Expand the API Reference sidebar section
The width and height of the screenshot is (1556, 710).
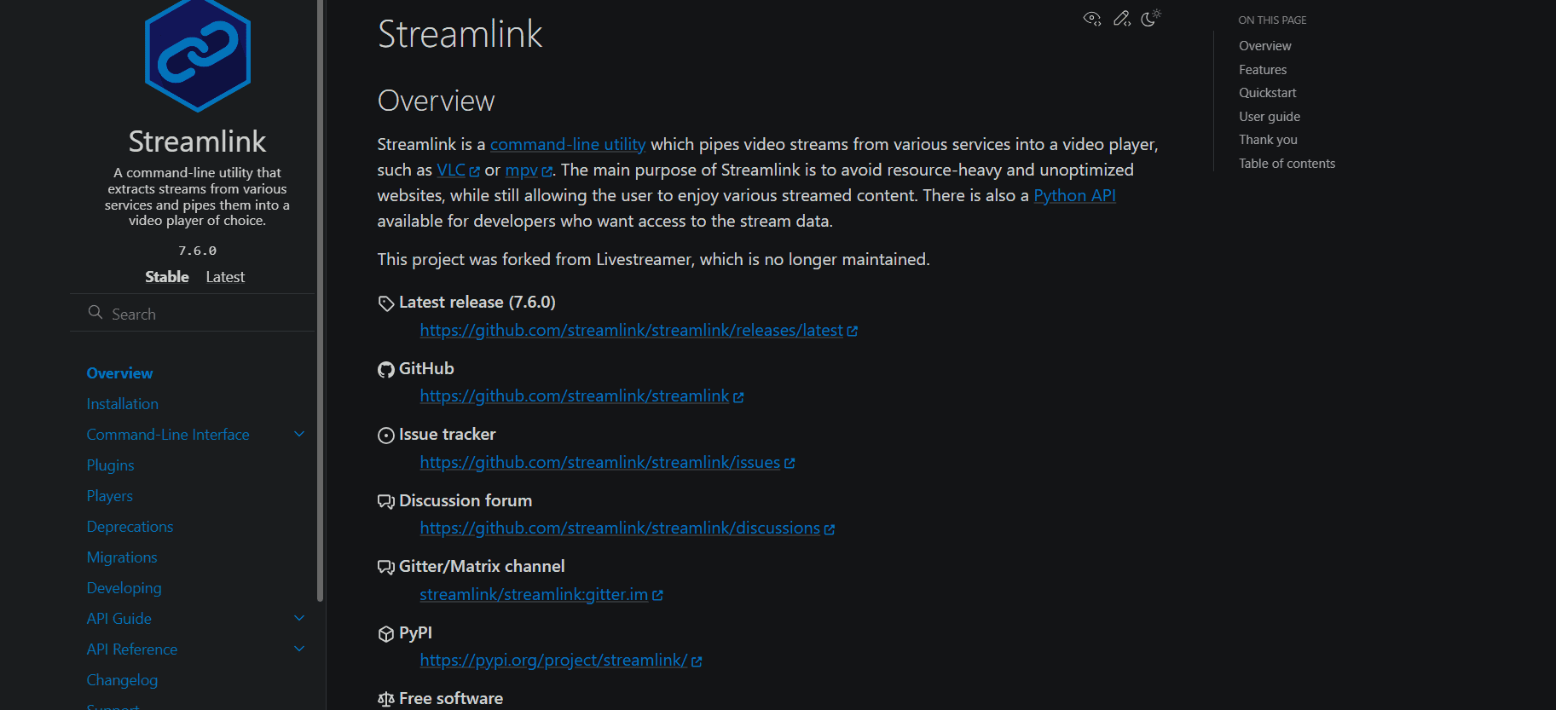(299, 649)
